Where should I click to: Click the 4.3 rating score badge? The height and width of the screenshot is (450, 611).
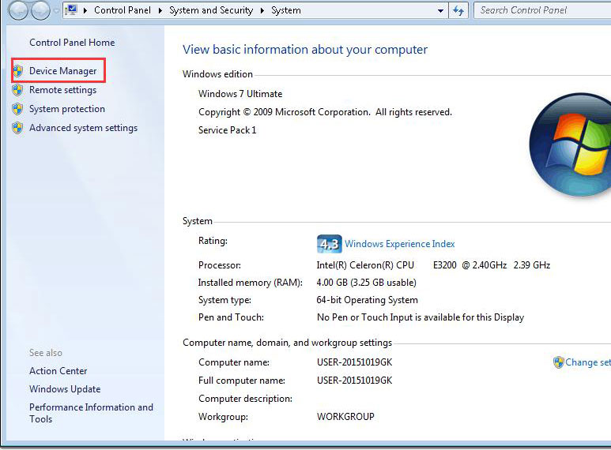pyautogui.click(x=330, y=244)
